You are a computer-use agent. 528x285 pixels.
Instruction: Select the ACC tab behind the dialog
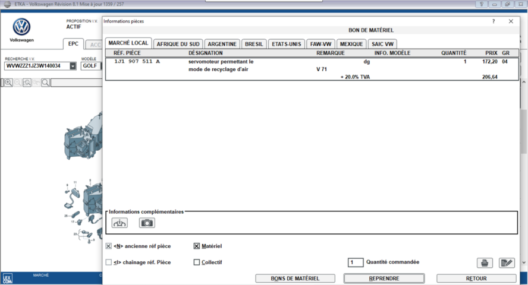pyautogui.click(x=94, y=45)
